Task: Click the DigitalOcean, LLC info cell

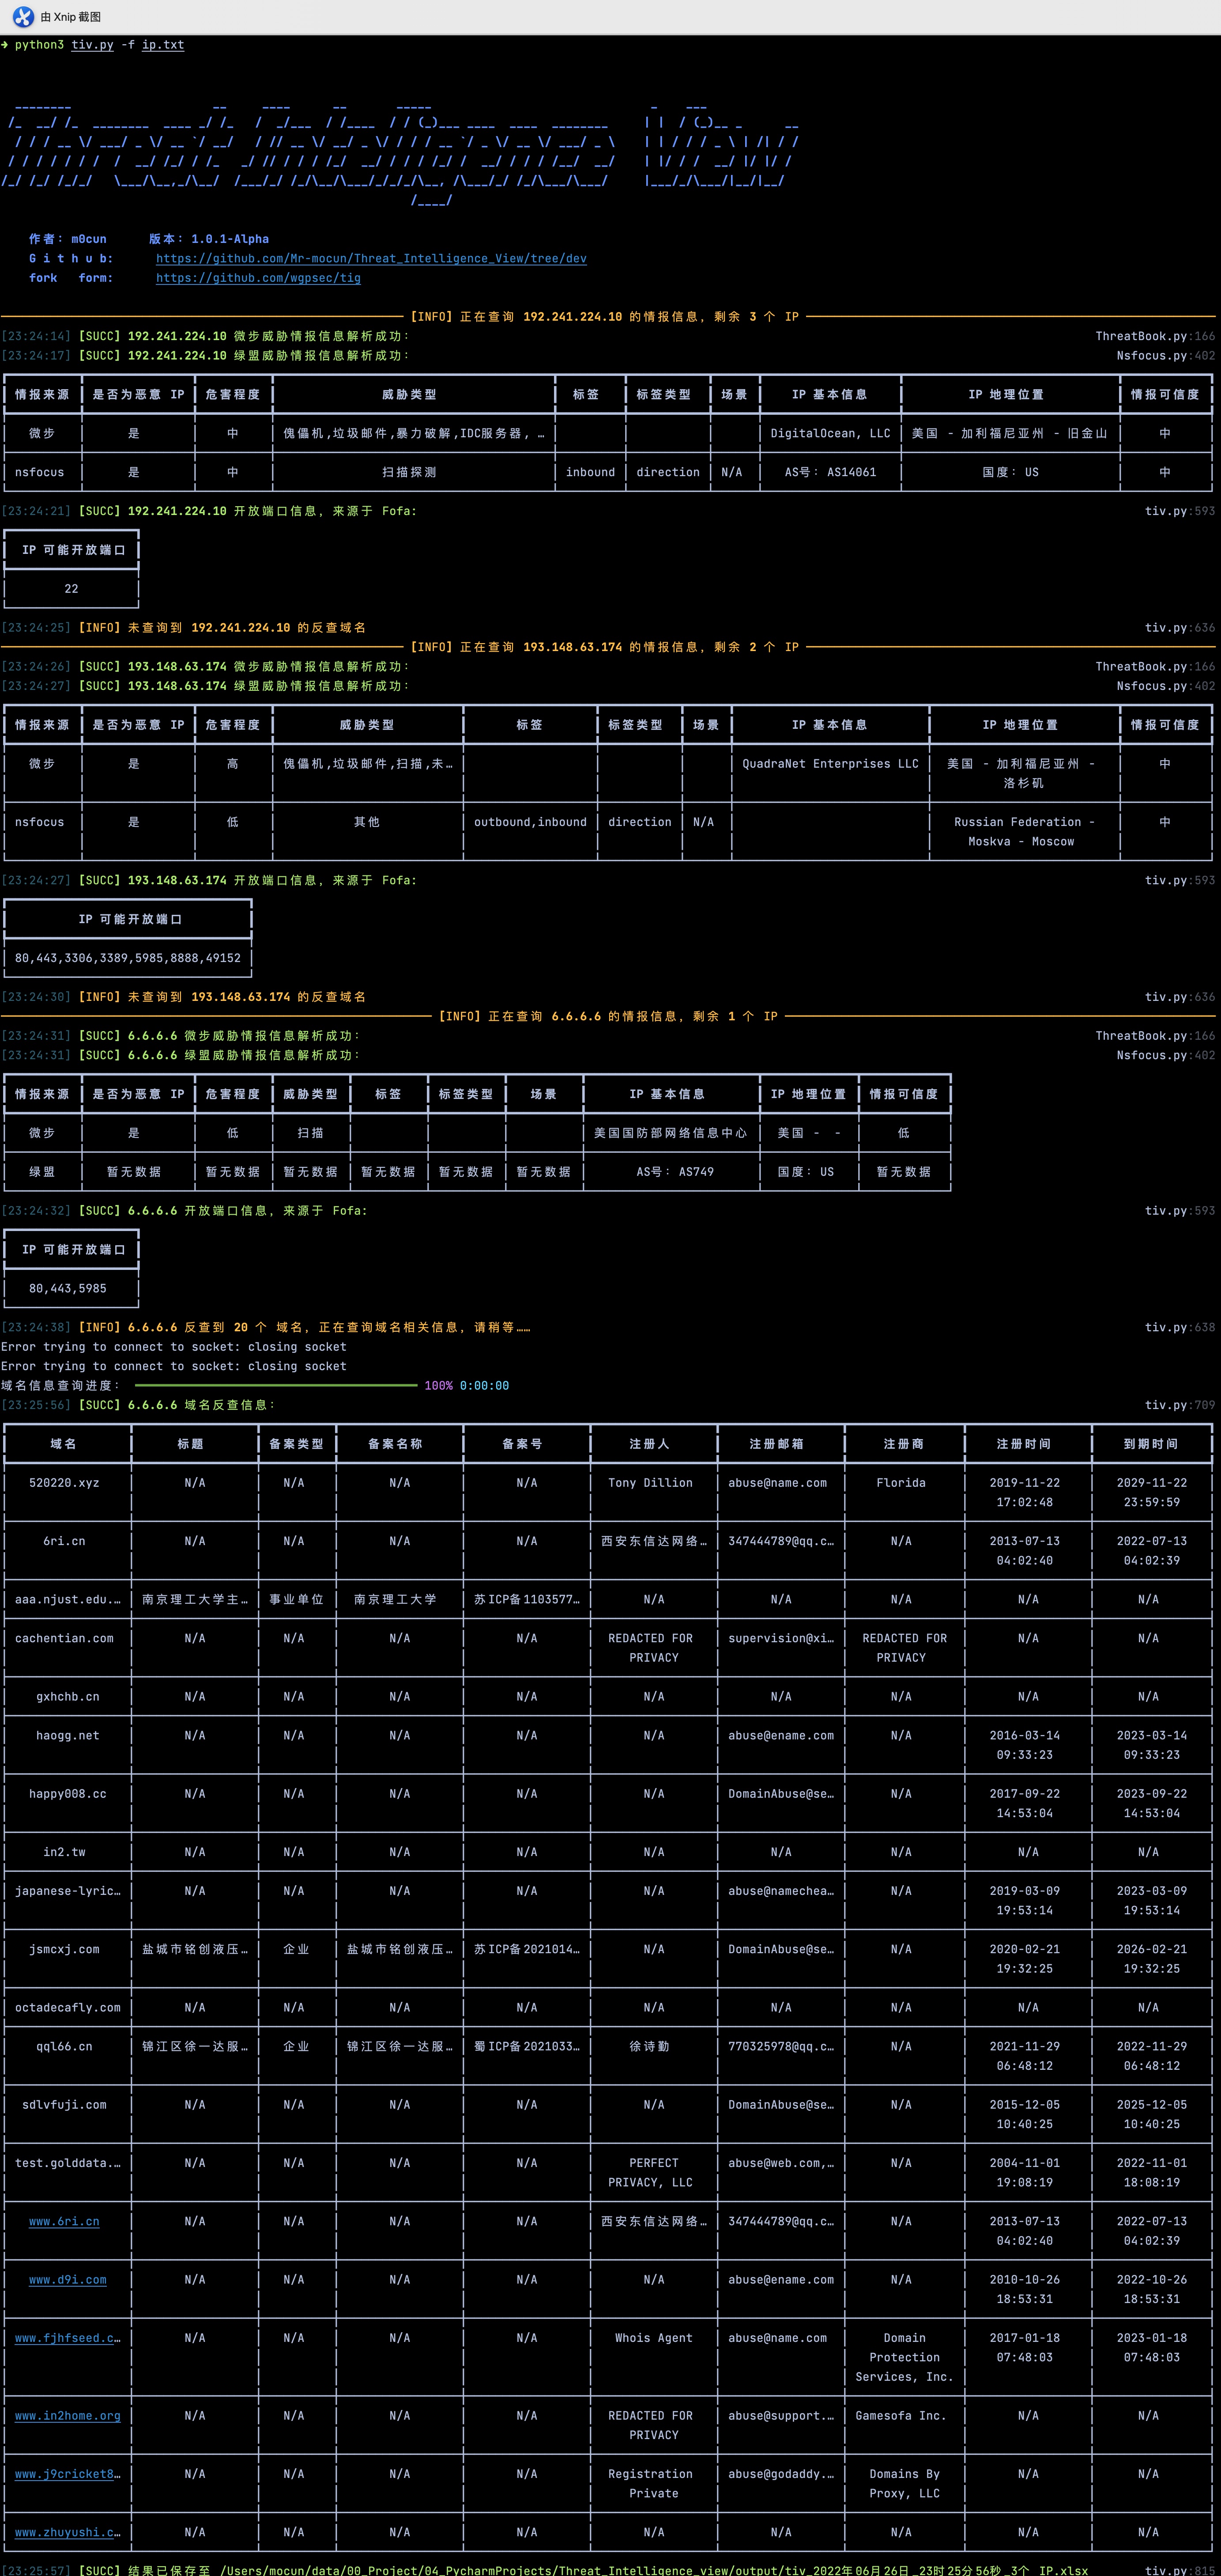Action: [829, 433]
